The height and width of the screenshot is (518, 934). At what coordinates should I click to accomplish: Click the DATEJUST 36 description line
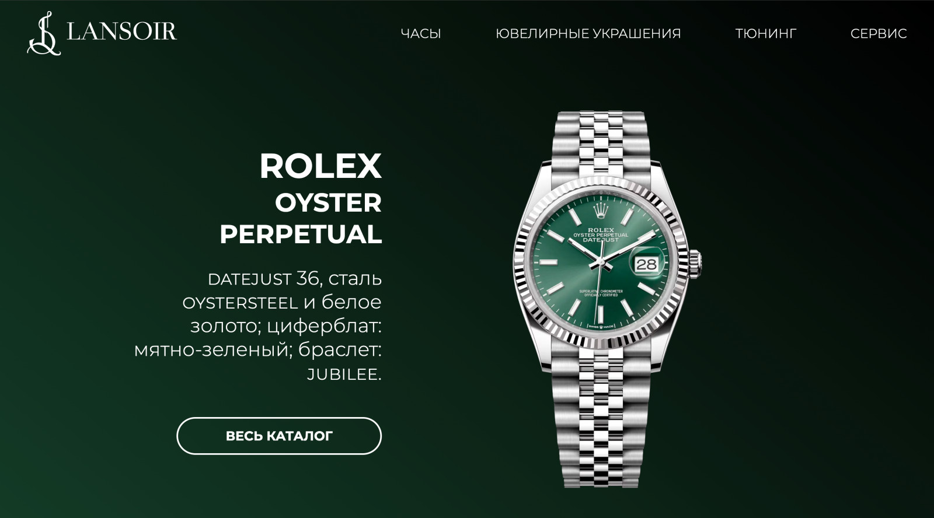point(295,279)
